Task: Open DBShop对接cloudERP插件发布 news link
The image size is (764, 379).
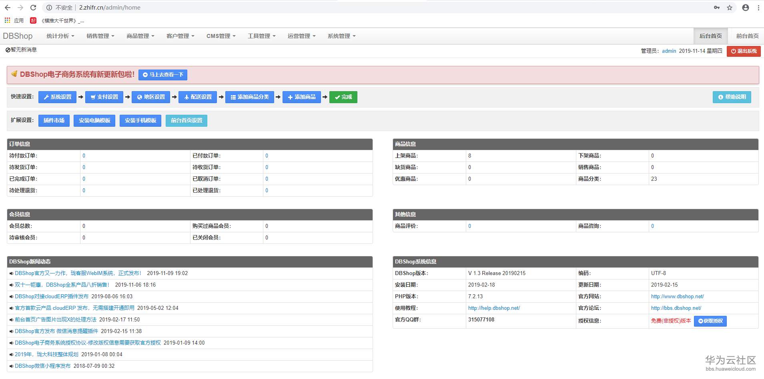Action: [52, 297]
